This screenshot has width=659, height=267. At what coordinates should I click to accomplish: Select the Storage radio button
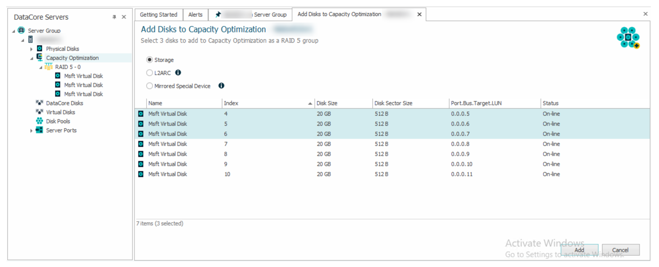[149, 60]
